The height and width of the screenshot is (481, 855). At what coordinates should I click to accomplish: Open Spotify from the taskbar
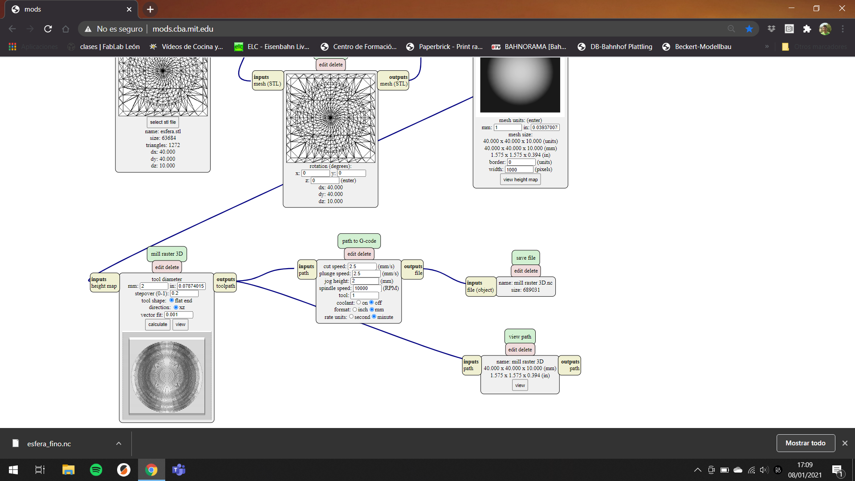pos(96,470)
